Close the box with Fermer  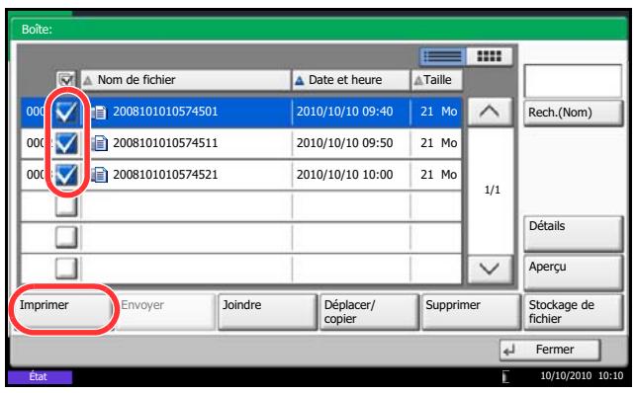(x=550, y=350)
